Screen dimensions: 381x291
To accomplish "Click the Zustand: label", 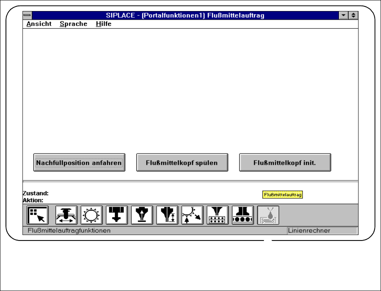I will click(x=36, y=193).
